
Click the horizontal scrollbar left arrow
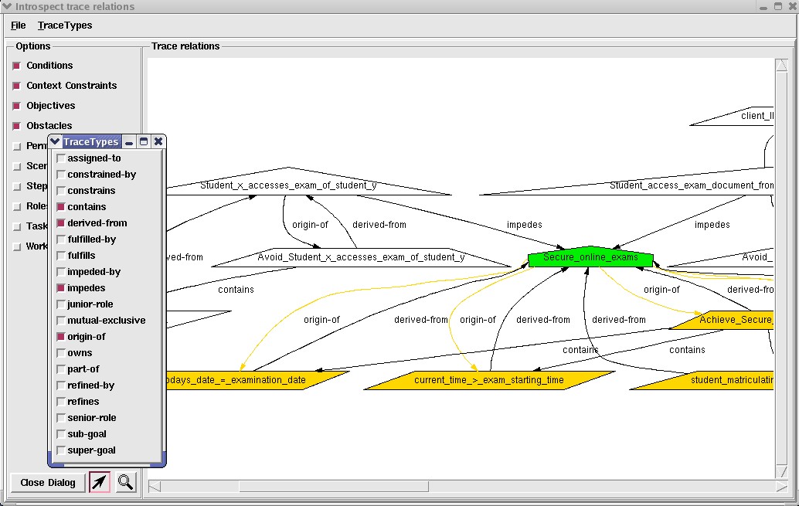tap(155, 487)
